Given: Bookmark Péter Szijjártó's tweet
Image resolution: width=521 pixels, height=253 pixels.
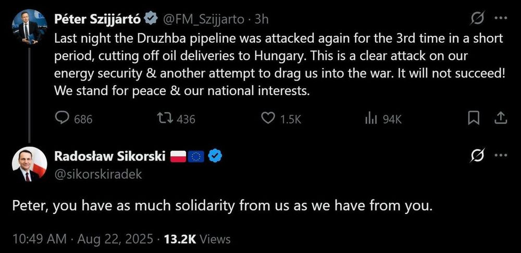Looking at the screenshot, I should (473, 118).
